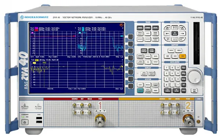Click the bottommost softkey beside the display
This screenshot has height=138, width=220.
pos(131,86)
